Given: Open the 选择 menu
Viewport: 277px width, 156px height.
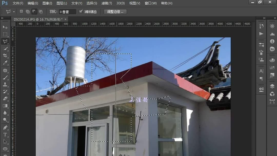Looking at the screenshot, I should 91,3.
